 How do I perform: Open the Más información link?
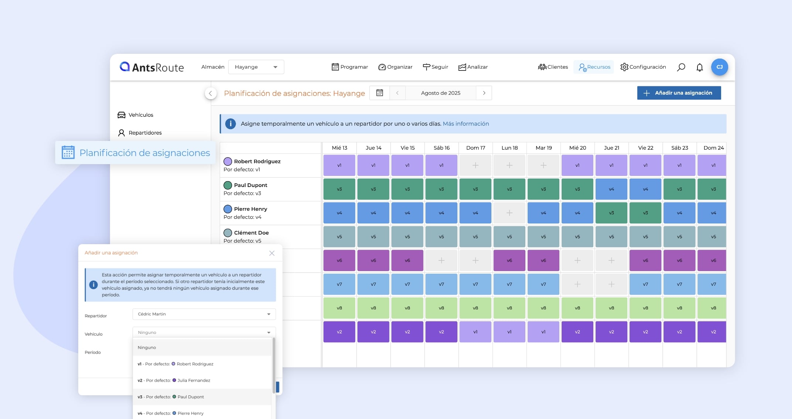[x=466, y=124]
